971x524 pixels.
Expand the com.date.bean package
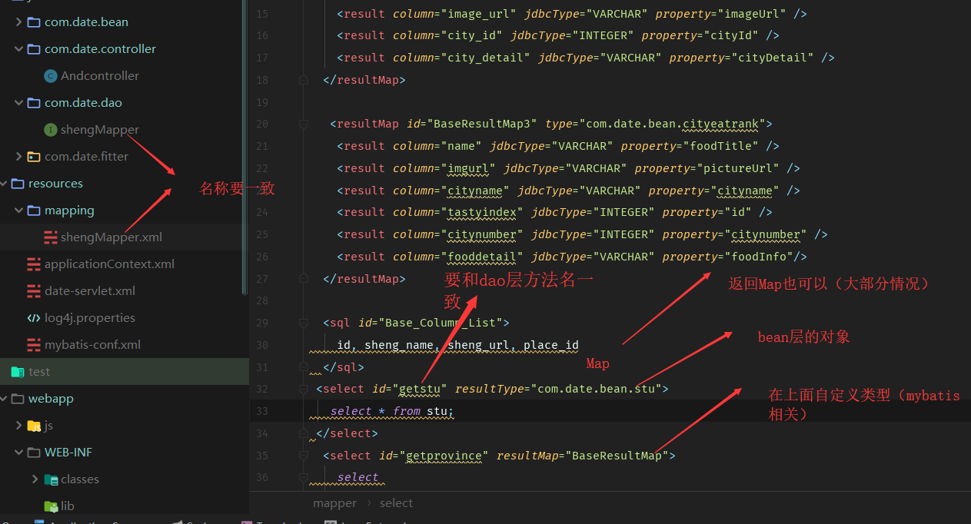(x=19, y=22)
